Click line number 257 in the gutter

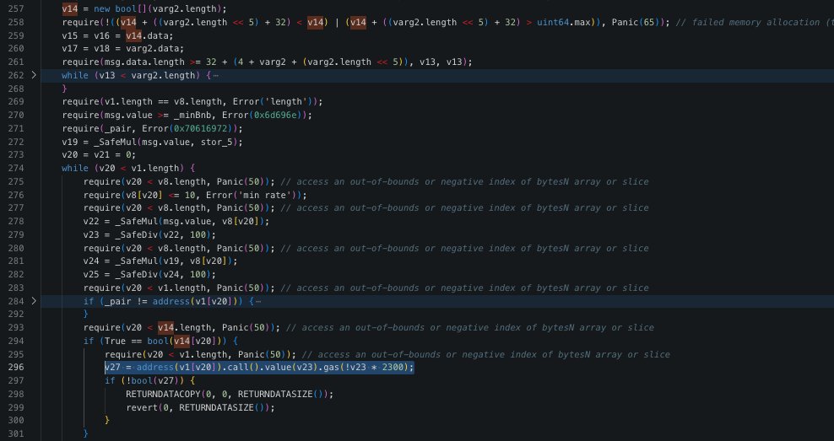point(17,8)
